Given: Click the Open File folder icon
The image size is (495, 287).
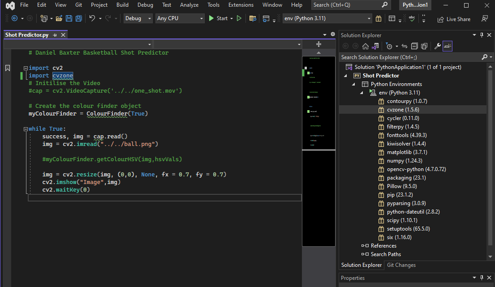Looking at the screenshot, I should click(x=59, y=19).
